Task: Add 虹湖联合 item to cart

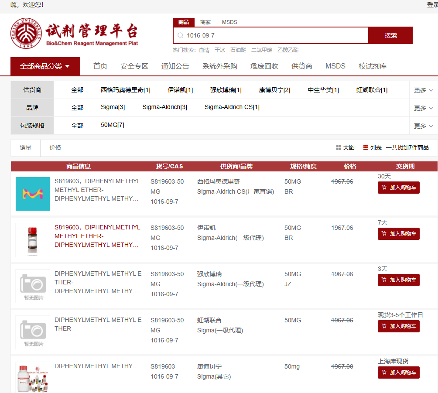Action: click(x=399, y=326)
